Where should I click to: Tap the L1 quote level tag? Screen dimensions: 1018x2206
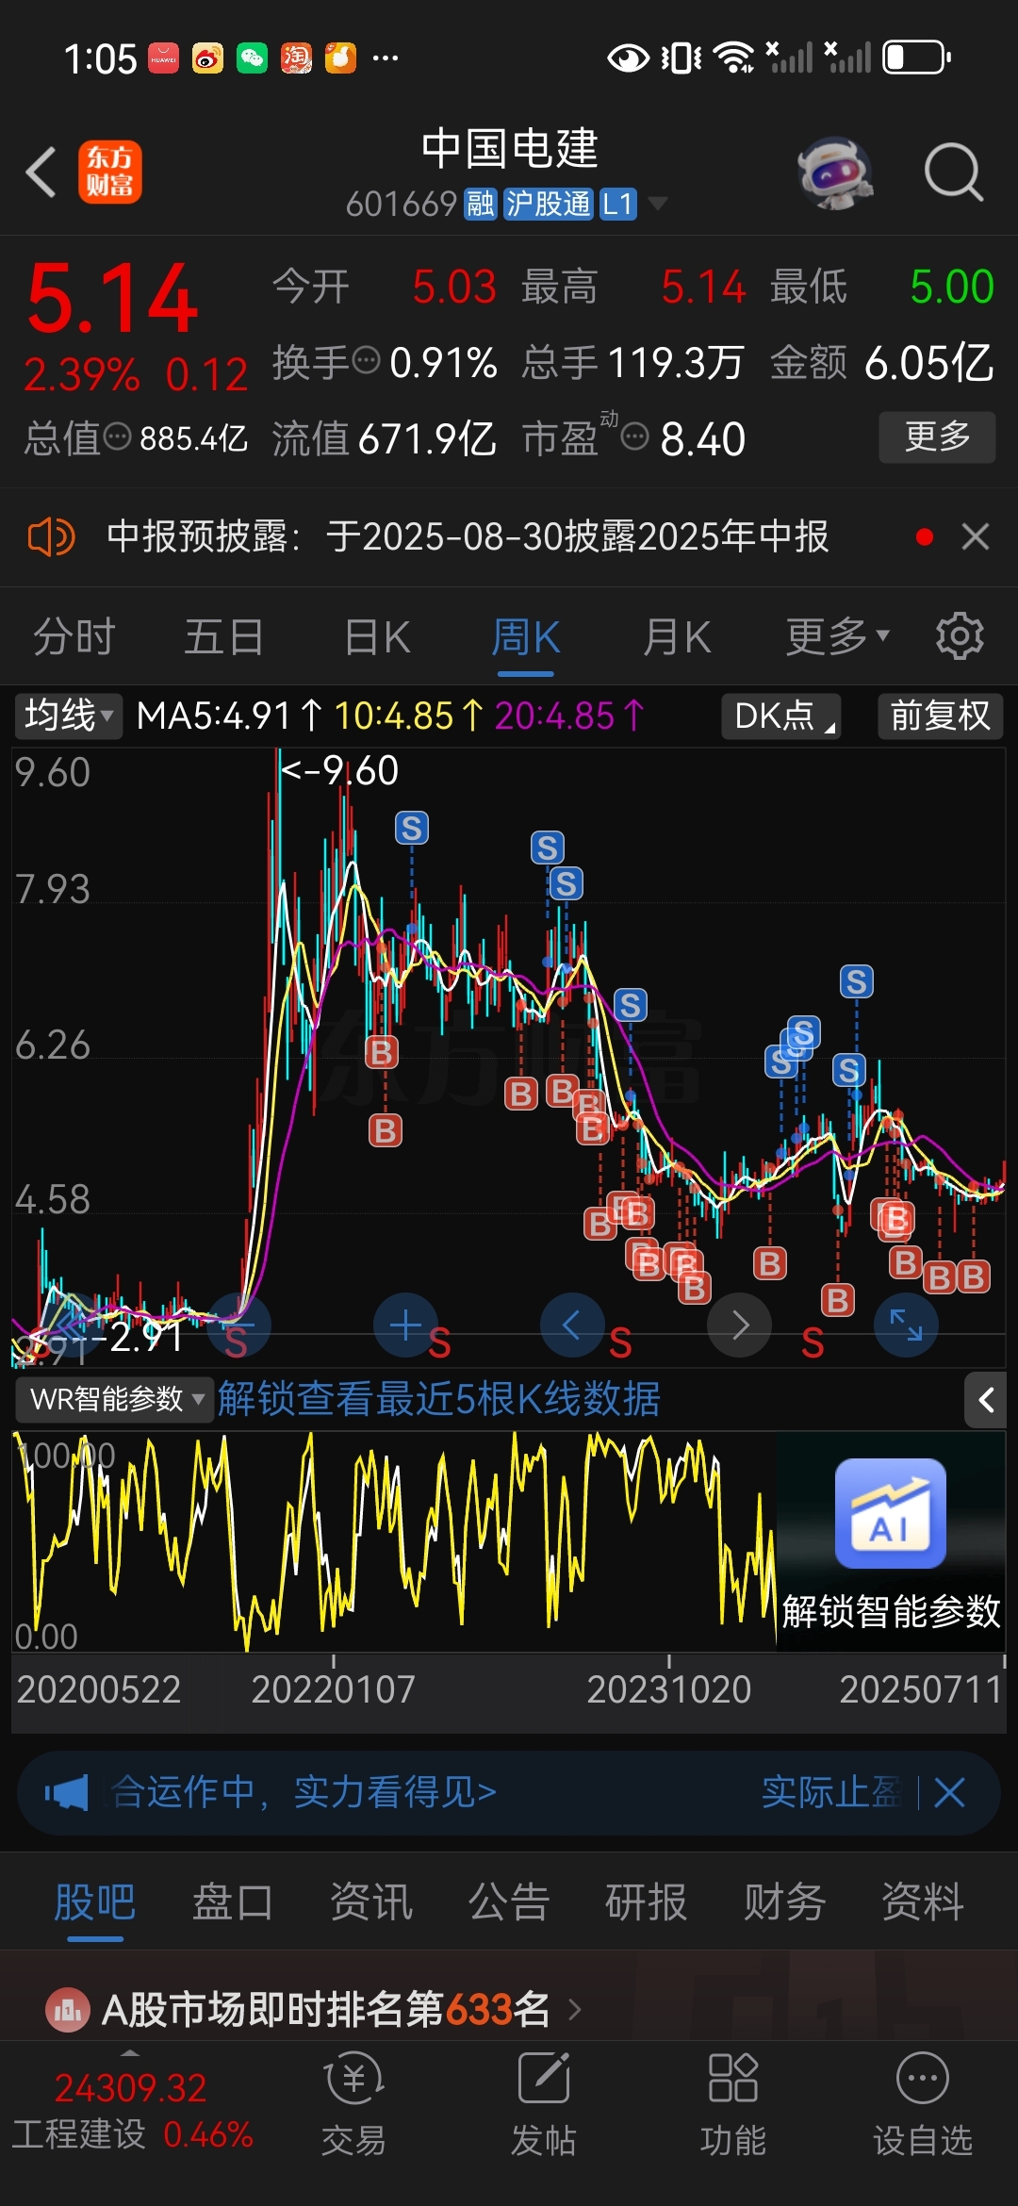click(618, 204)
